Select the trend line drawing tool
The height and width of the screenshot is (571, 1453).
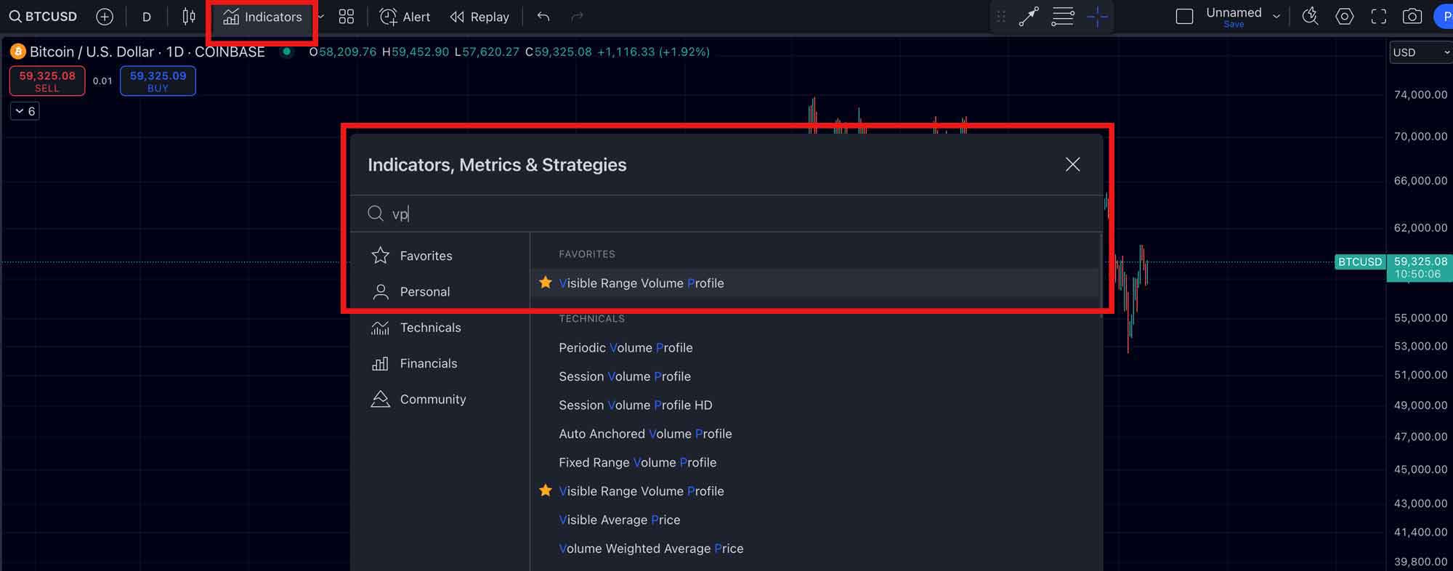pos(1029,17)
